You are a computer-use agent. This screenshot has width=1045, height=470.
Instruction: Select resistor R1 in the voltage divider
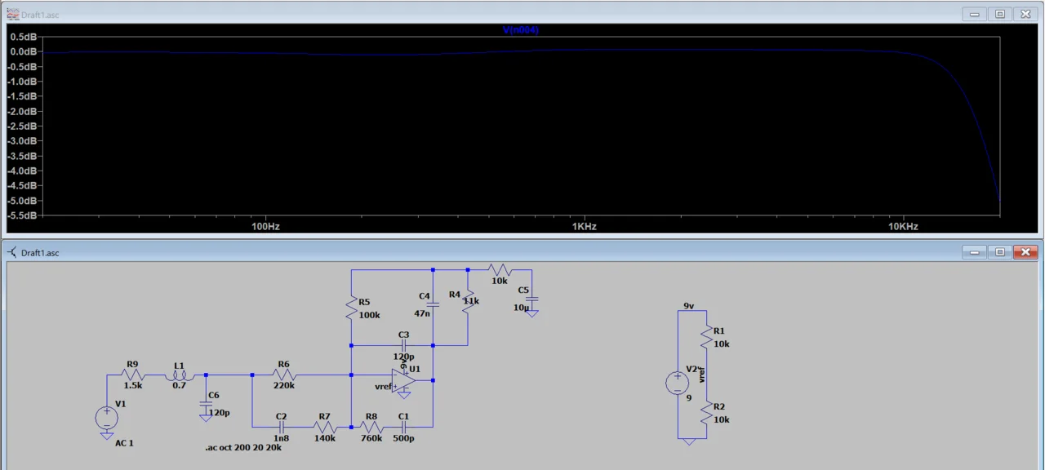[x=706, y=336]
